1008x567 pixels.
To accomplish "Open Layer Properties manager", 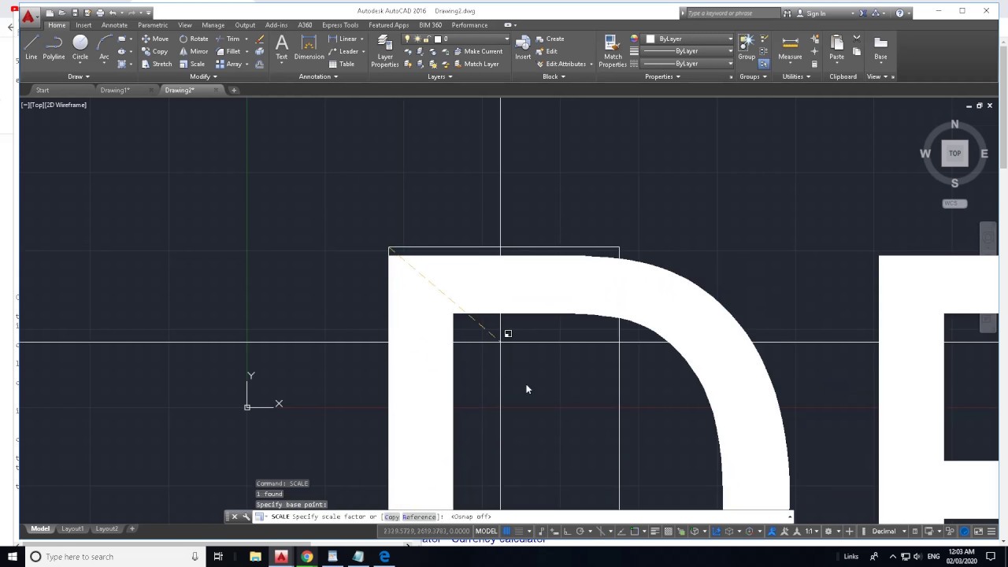I will tap(385, 51).
